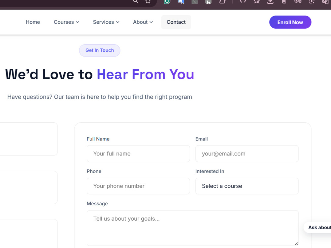Open the Services nav label
The image size is (331, 248).
click(x=103, y=22)
